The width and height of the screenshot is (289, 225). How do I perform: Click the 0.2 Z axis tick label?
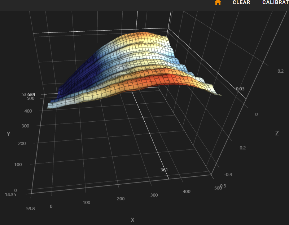click(x=281, y=71)
